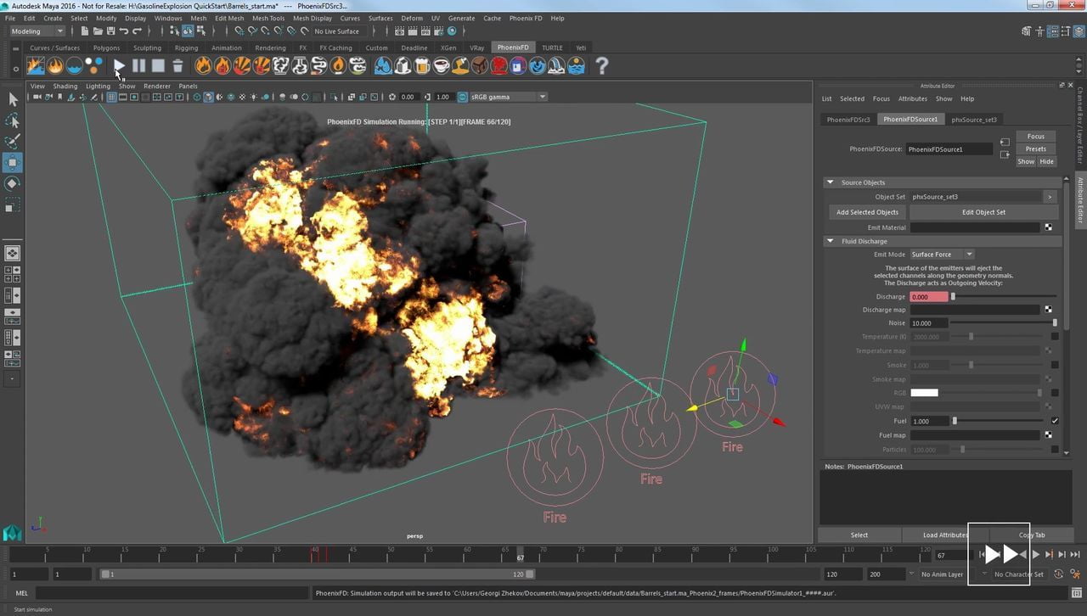Pick the Move tool in the toolbox
The width and height of the screenshot is (1087, 616).
point(13,162)
